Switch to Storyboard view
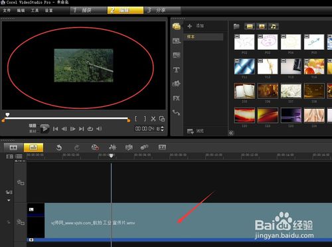 (x=13, y=147)
